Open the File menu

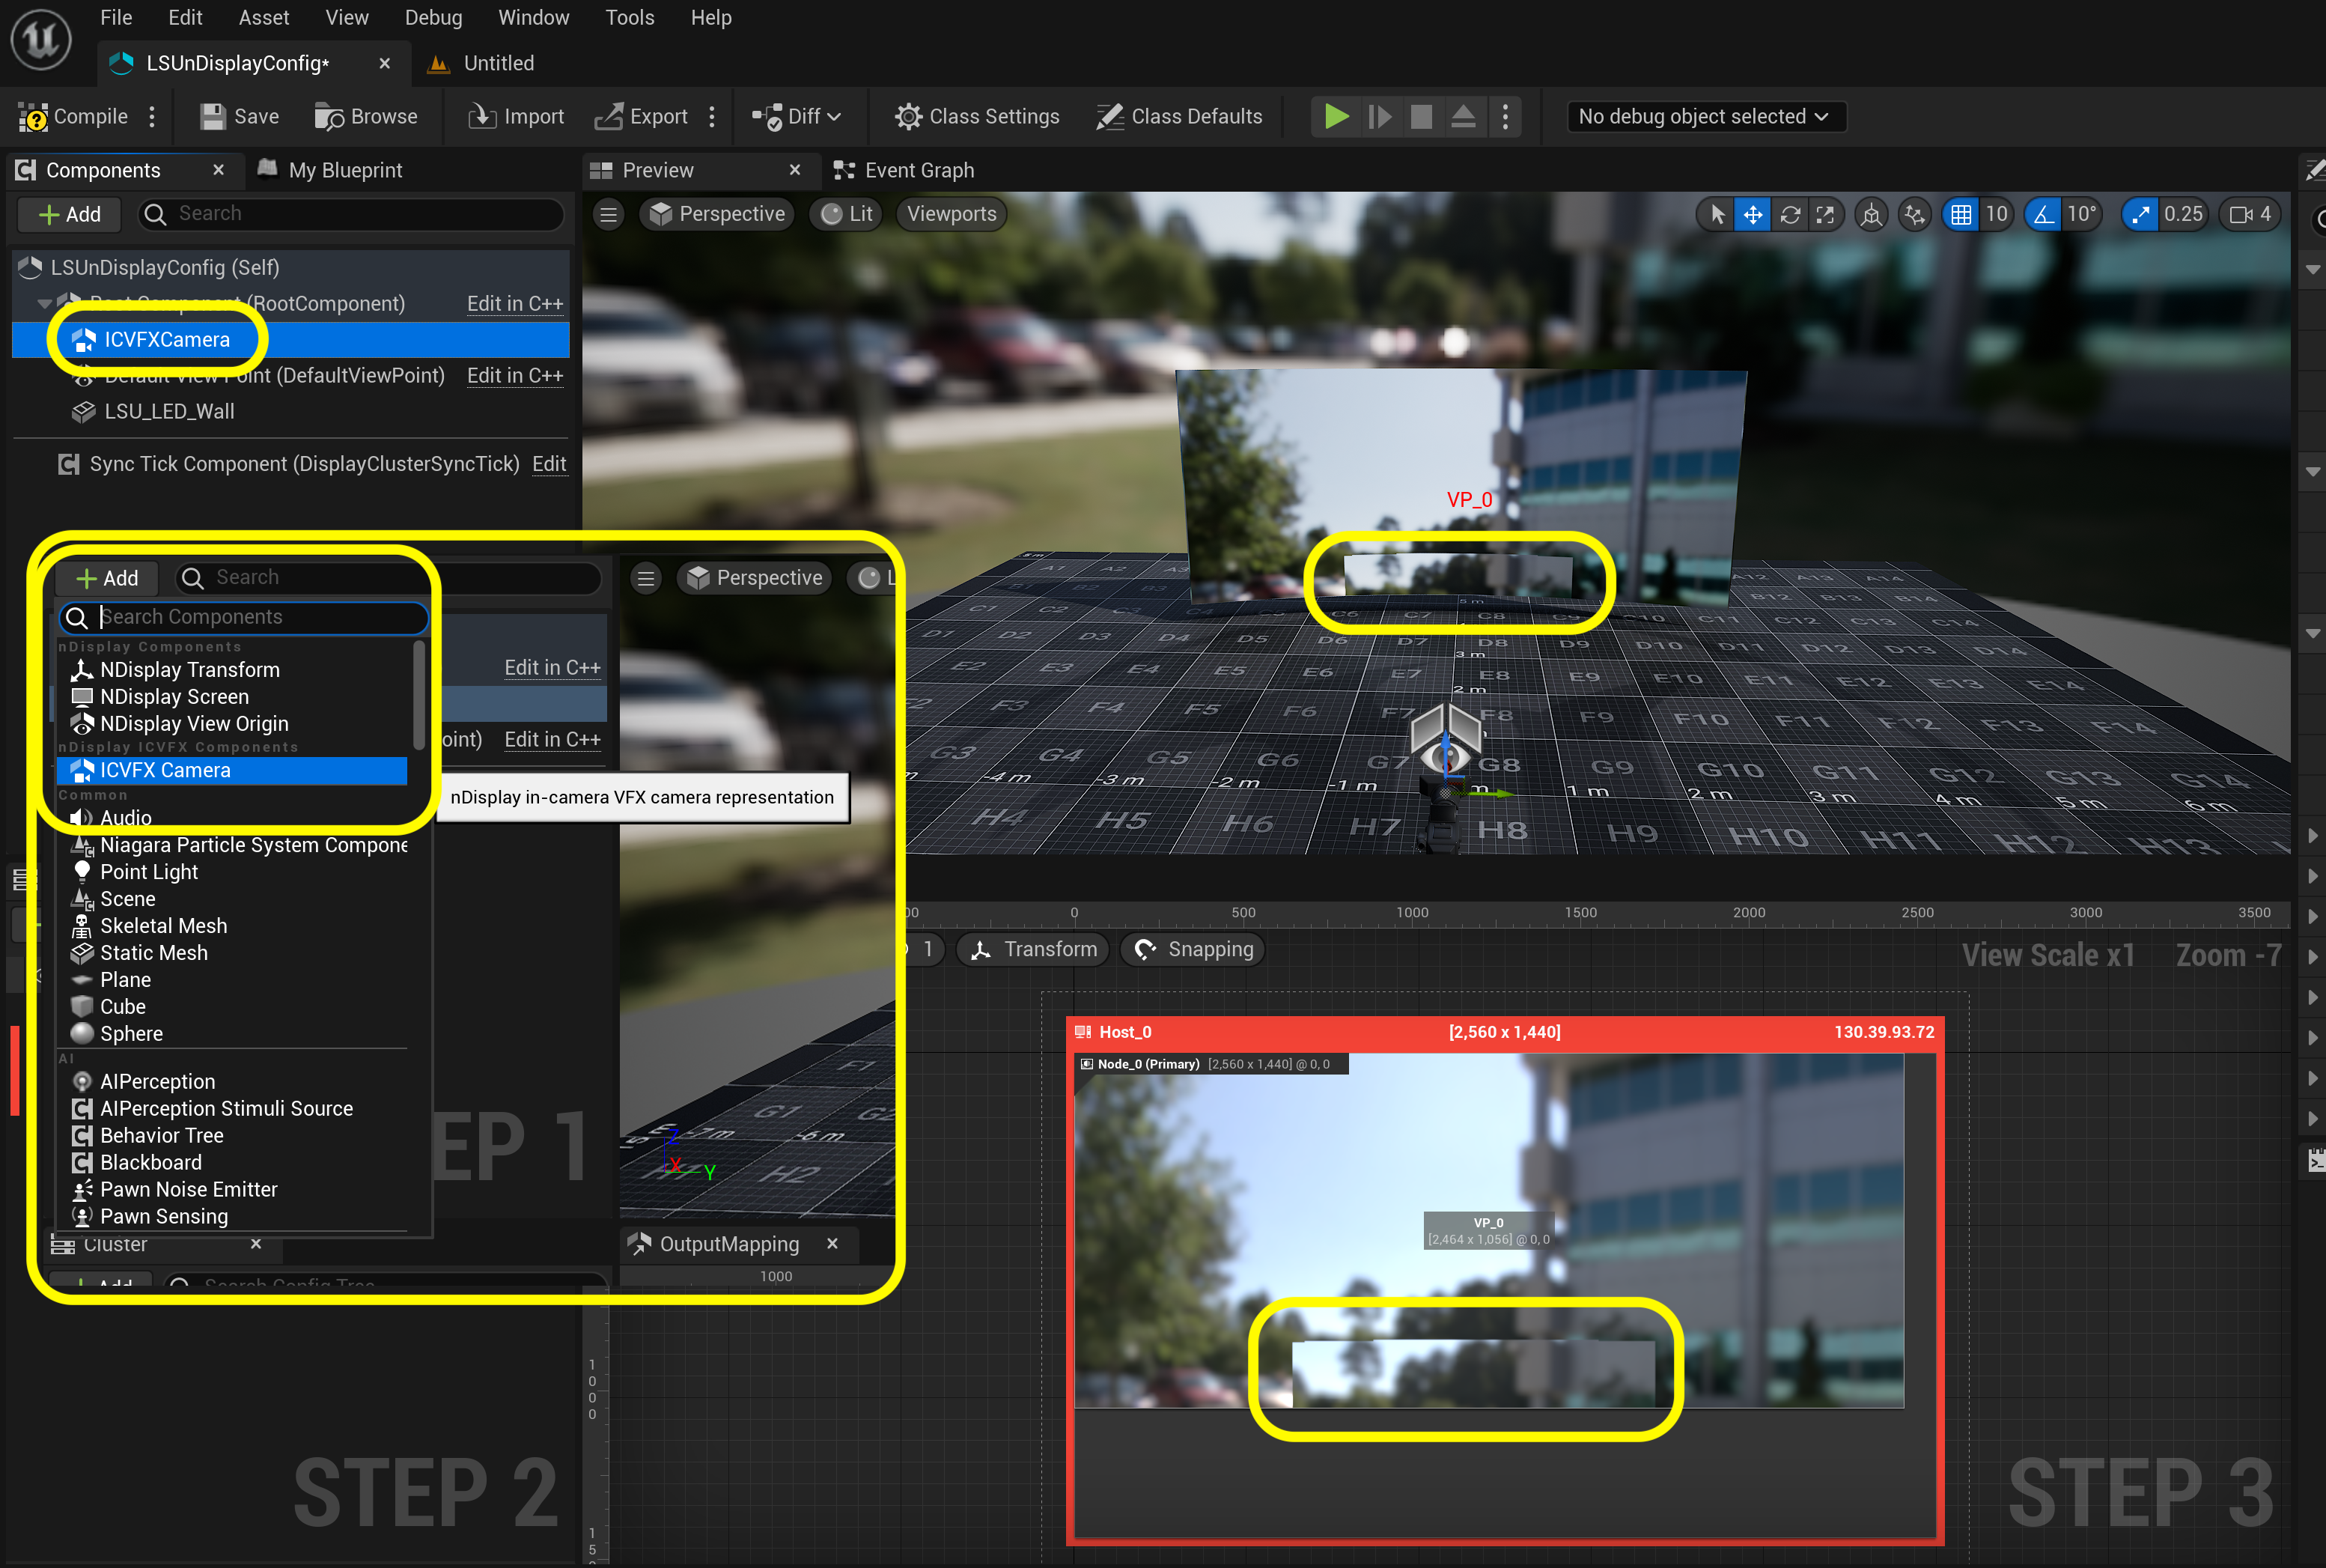(116, 18)
